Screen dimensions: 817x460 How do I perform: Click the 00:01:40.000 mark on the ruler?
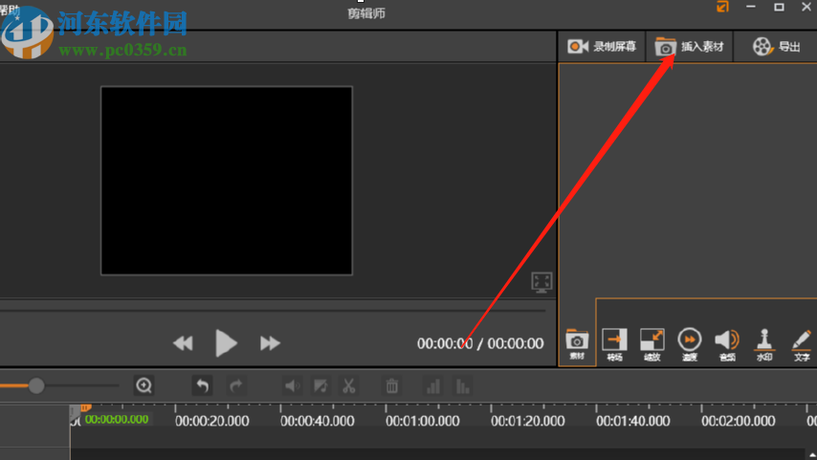pyautogui.click(x=633, y=421)
